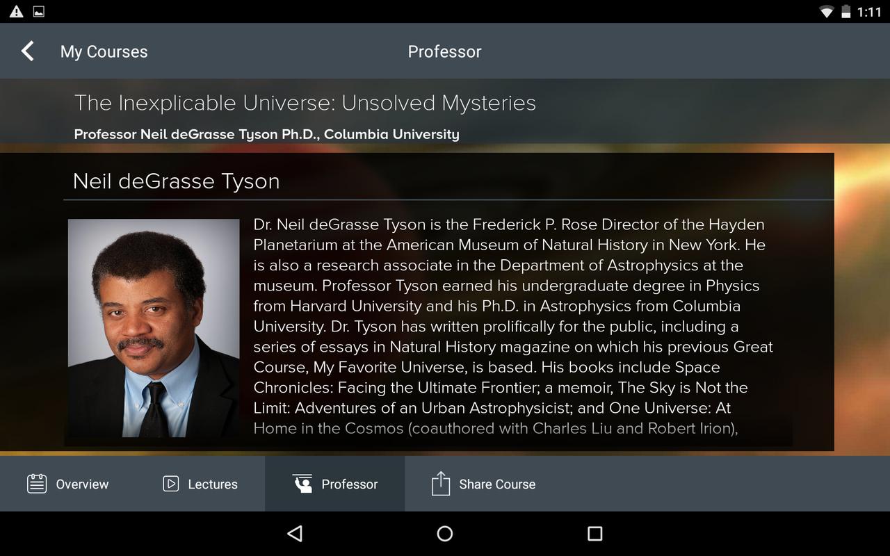
Task: Tap the Lectures play icon
Action: coord(171,484)
